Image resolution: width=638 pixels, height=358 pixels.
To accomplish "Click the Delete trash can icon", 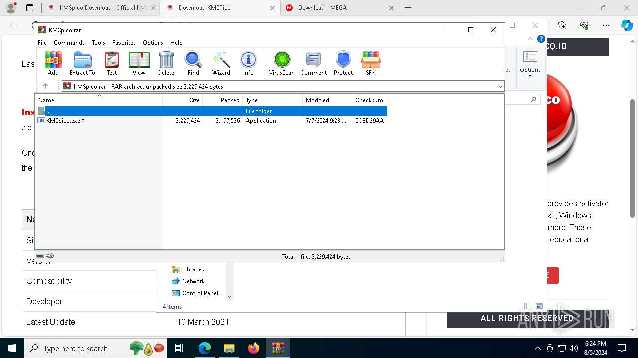I will click(x=166, y=63).
